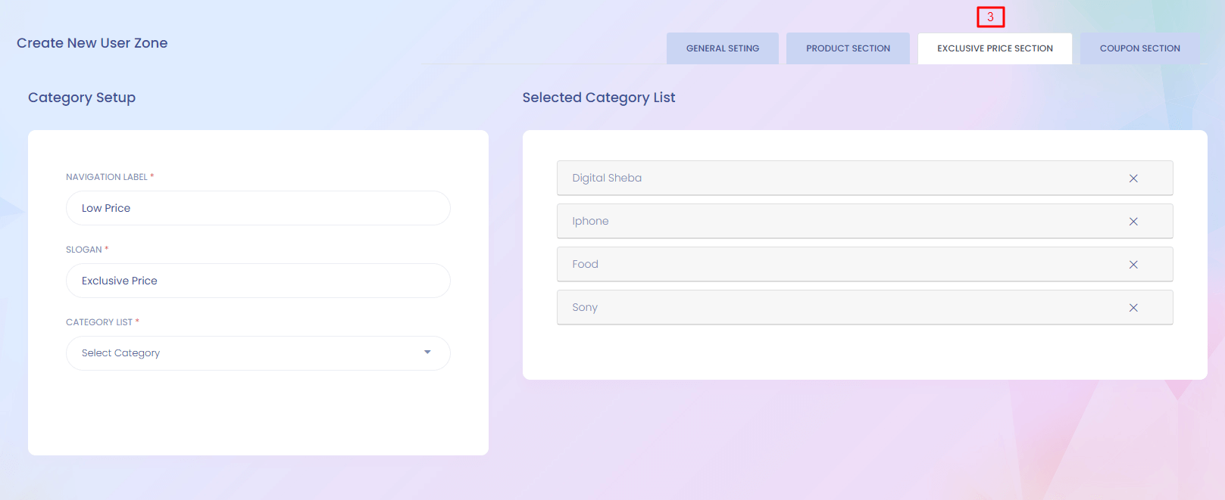
Task: Select the Exclusive Price Section tab
Action: [x=995, y=48]
